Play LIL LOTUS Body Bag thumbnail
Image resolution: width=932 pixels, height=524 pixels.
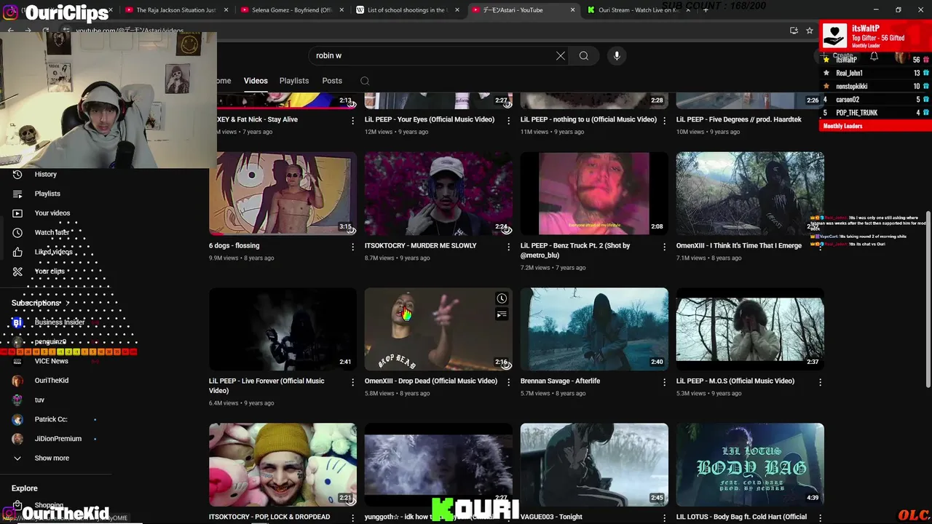click(x=750, y=464)
